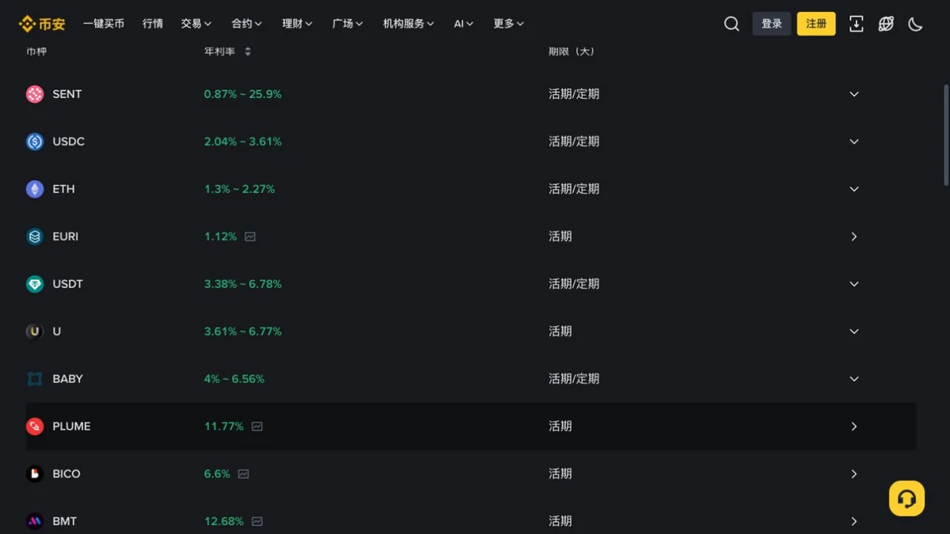This screenshot has height=534, width=950.
Task: Expand the U row chevron
Action: [854, 331]
